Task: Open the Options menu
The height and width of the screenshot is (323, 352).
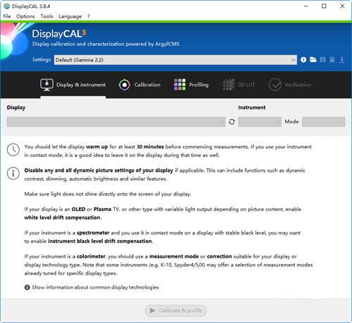Action: click(x=25, y=16)
